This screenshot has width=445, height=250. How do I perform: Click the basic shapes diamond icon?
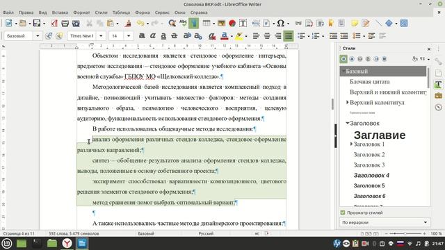click(x=389, y=23)
